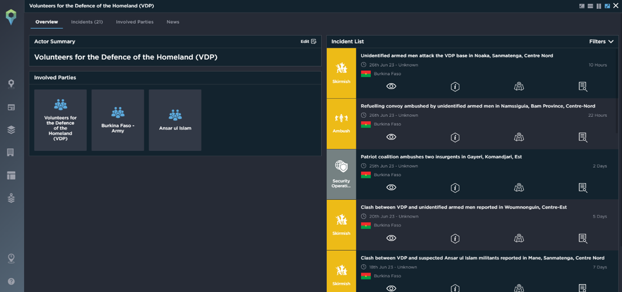The height and width of the screenshot is (292, 622).
Task: Show map location for Noaka base attack
Action: [x=519, y=86]
